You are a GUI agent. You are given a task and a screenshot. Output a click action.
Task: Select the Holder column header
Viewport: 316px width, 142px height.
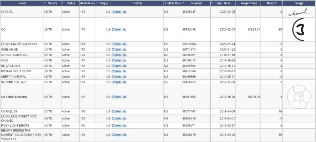(138, 3)
